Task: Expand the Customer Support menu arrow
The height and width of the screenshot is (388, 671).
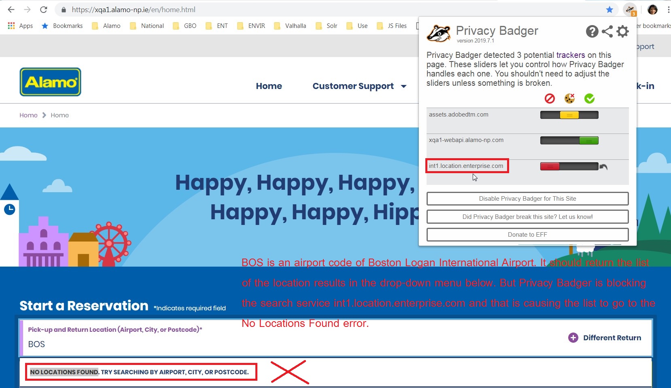Action: click(403, 86)
